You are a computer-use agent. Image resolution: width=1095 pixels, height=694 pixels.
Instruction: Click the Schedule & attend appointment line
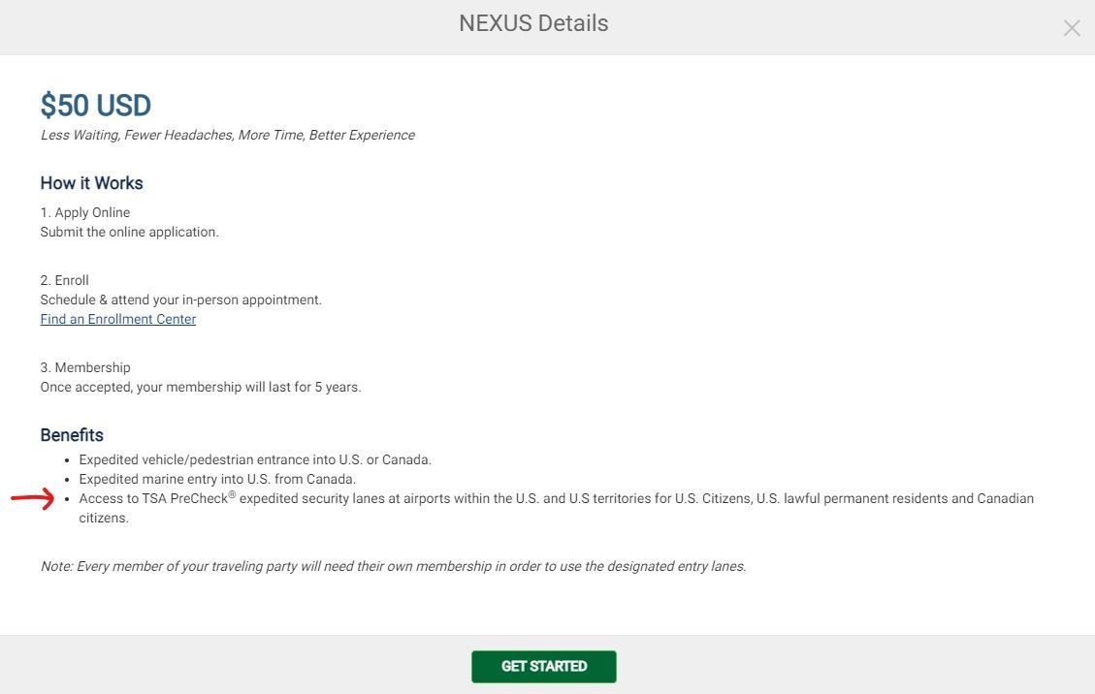180,300
